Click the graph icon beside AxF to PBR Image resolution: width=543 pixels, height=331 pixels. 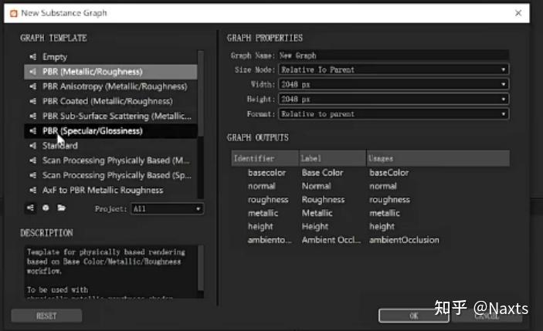pos(33,191)
